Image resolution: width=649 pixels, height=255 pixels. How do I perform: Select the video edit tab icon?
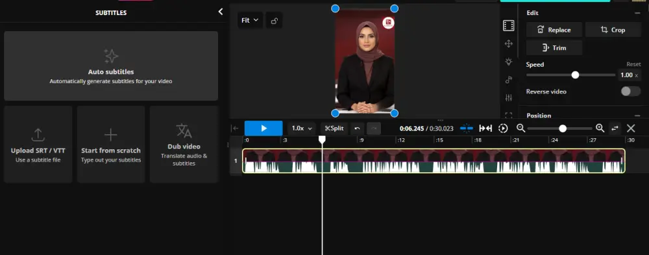tap(509, 26)
